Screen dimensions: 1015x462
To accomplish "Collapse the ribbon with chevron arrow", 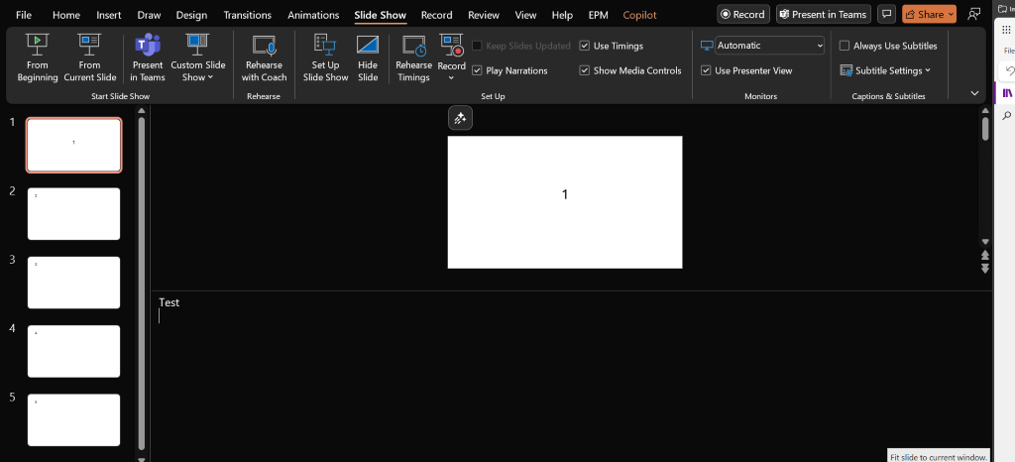I will pyautogui.click(x=975, y=93).
